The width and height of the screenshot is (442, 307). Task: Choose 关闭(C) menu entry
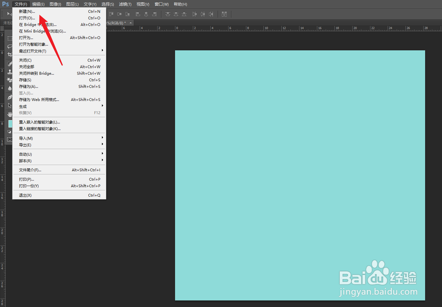[59, 60]
